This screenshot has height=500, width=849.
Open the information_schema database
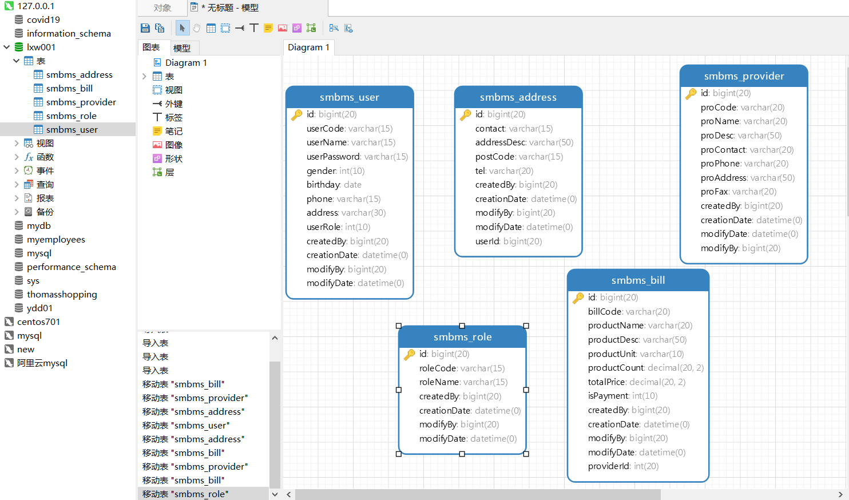tap(69, 33)
